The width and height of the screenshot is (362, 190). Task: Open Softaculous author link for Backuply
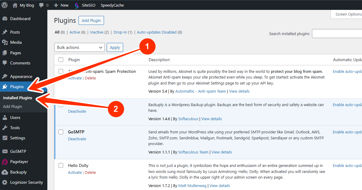tap(188, 119)
